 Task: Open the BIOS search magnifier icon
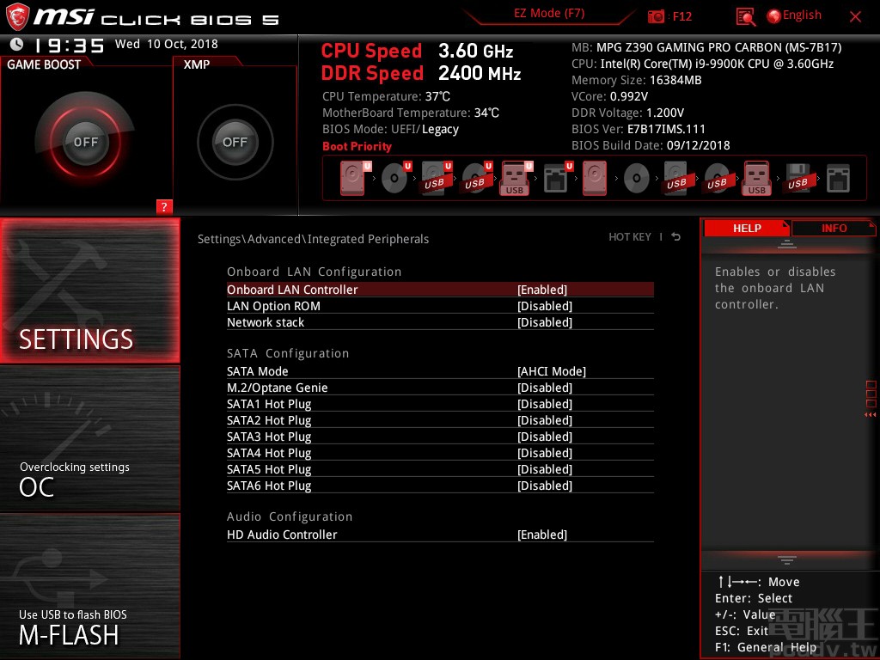(x=745, y=17)
